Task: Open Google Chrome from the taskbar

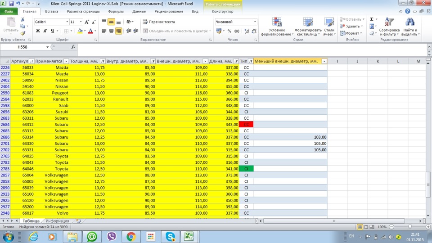Action: (131, 236)
